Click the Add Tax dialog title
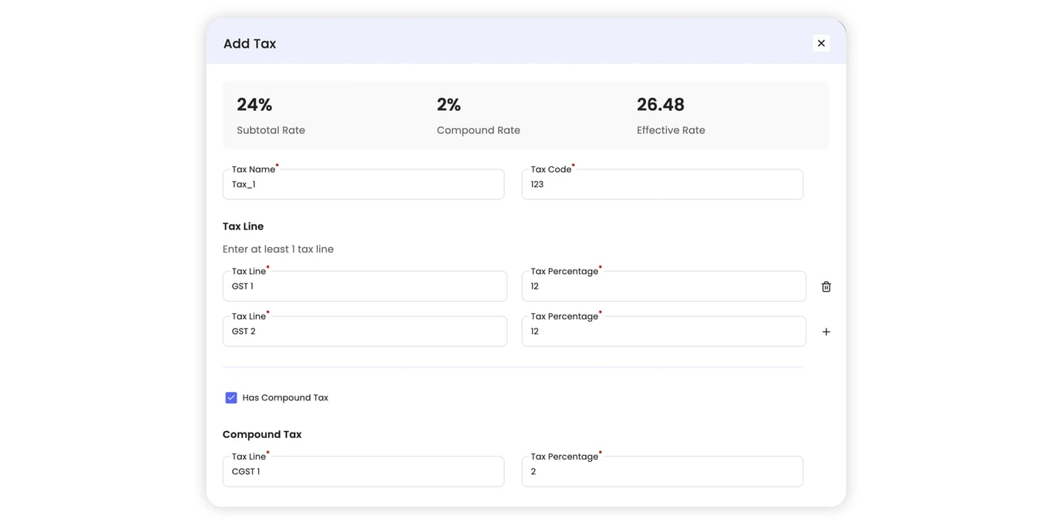The height and width of the screenshot is (525, 1053). [x=249, y=43]
